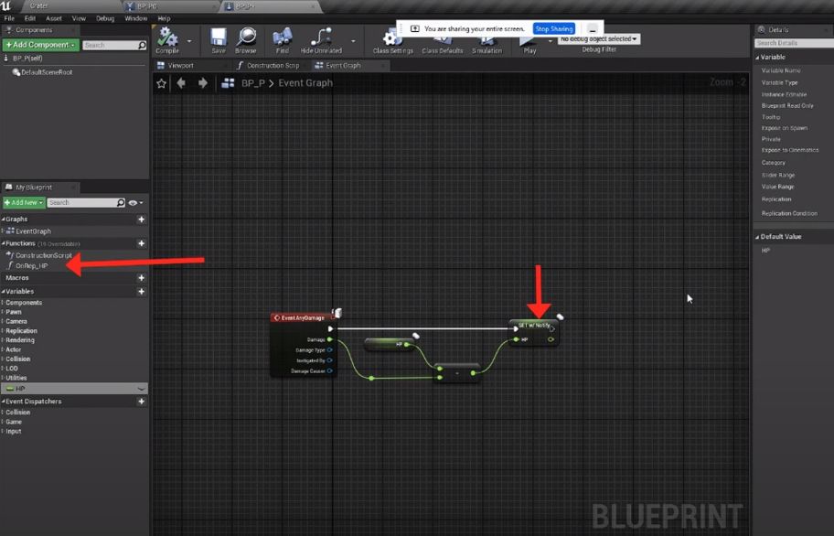834x536 pixels.
Task: Collapse the Functions section
Action: tap(3, 243)
